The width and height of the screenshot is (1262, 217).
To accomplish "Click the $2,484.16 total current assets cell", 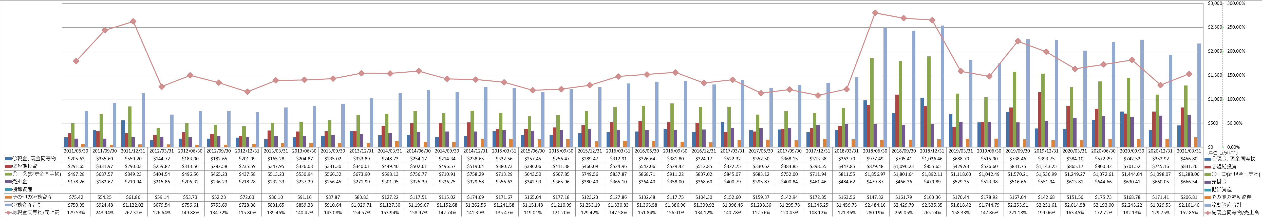I will [875, 205].
